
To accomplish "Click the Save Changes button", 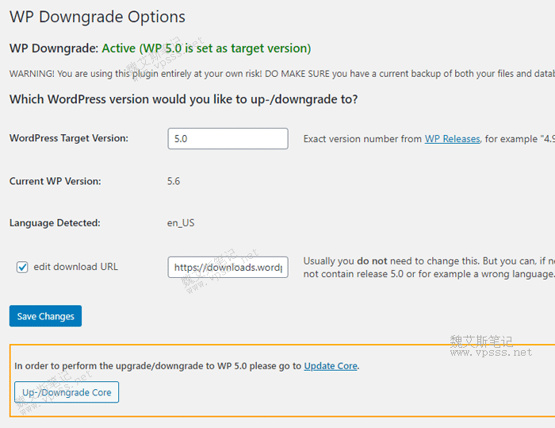I will point(45,316).
